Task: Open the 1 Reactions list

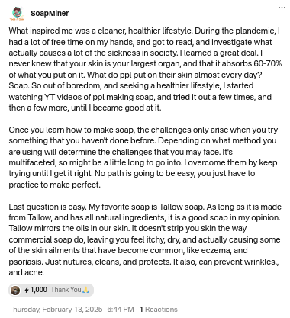Action: coord(159,310)
